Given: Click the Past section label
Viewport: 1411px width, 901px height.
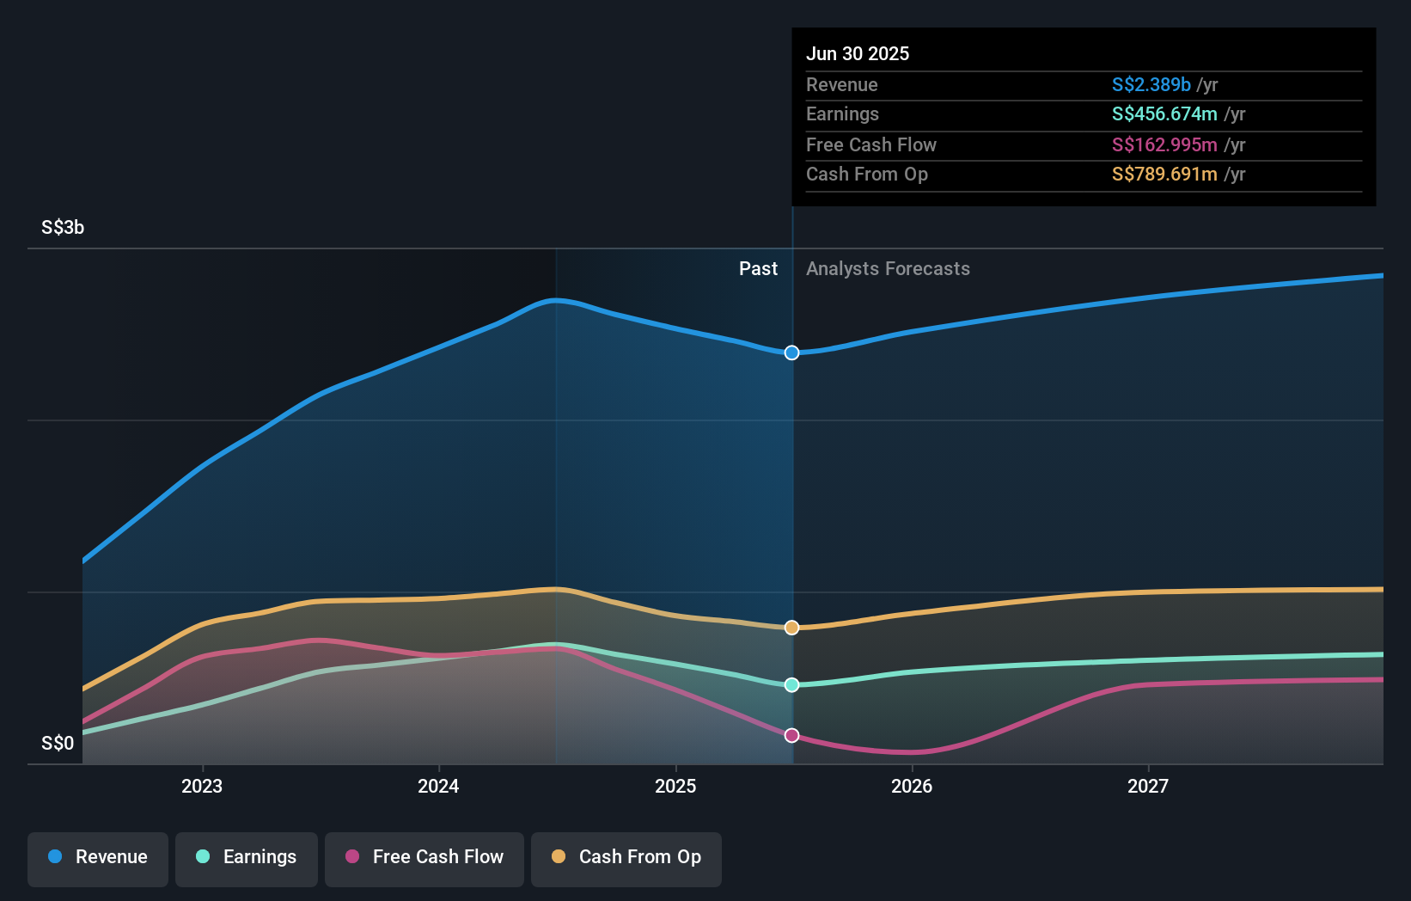Looking at the screenshot, I should 758,269.
